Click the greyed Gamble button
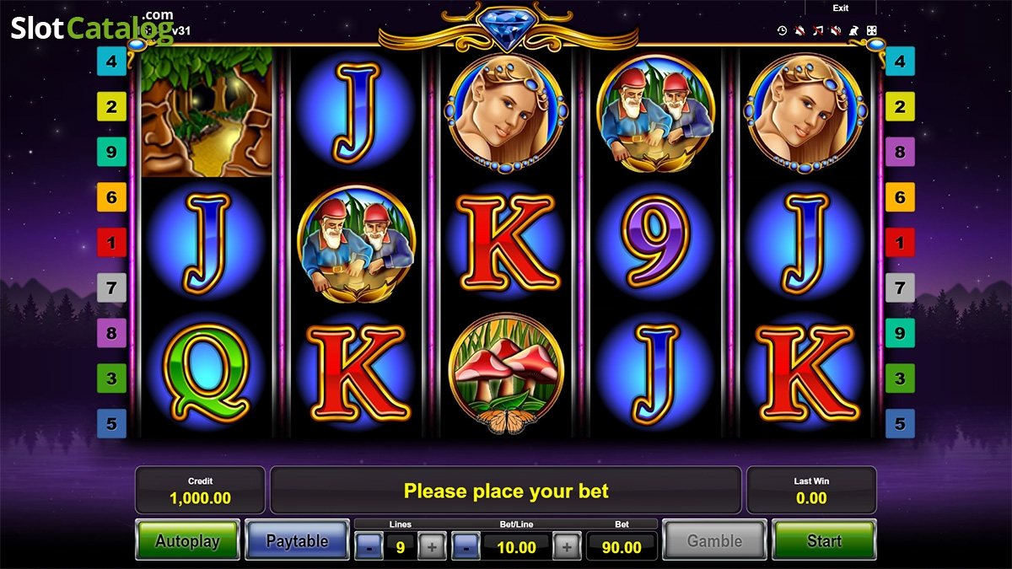The width and height of the screenshot is (1012, 569). coord(714,540)
